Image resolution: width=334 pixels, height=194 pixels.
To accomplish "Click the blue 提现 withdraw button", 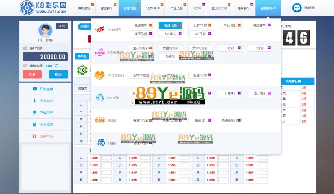I will pos(58,75).
